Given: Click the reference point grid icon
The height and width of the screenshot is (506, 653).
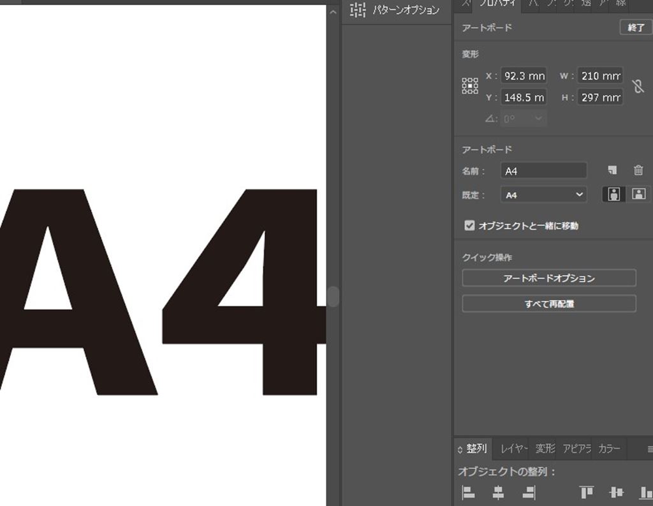Looking at the screenshot, I should (469, 86).
